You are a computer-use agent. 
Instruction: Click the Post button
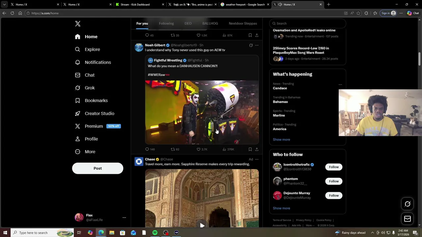click(x=98, y=168)
